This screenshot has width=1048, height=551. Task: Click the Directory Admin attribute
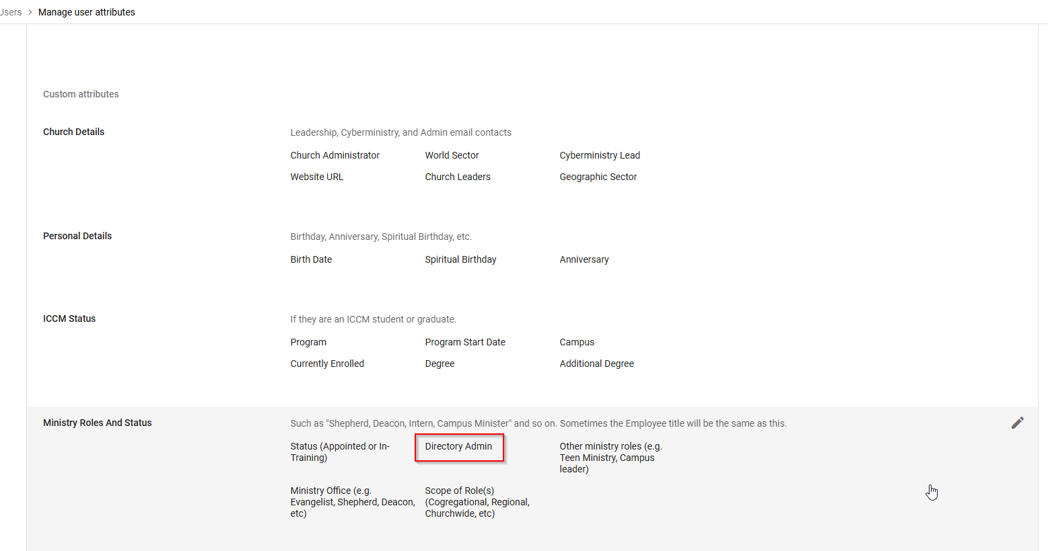coord(458,446)
